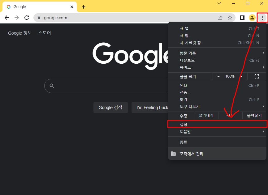Open a new tab with the plus icon
The image size is (268, 195).
83,6
